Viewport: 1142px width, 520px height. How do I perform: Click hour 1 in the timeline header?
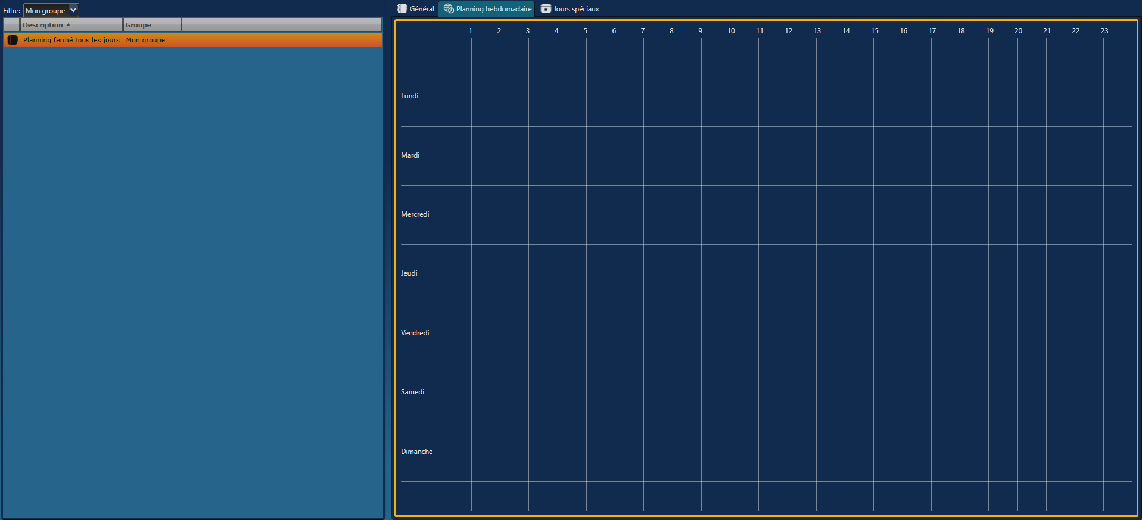click(470, 31)
